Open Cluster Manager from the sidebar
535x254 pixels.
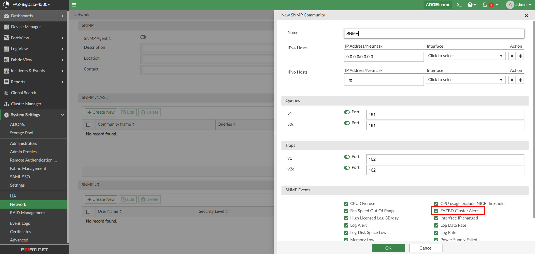click(26, 104)
